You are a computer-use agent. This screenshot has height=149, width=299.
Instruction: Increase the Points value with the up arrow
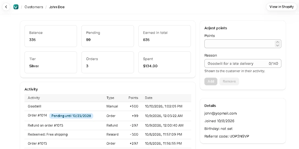coord(278,42)
